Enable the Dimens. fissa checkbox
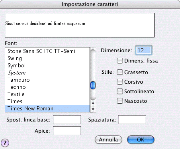This screenshot has width=180, height=149. click(x=120, y=61)
